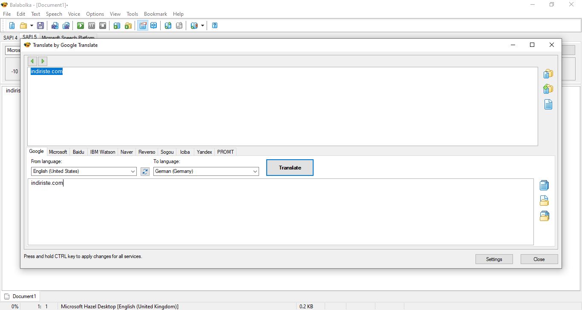Click the voice name in the status bar
582x310 pixels.
click(120, 307)
